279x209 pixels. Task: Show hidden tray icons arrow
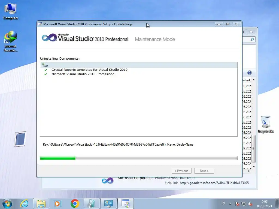[x=230, y=204]
